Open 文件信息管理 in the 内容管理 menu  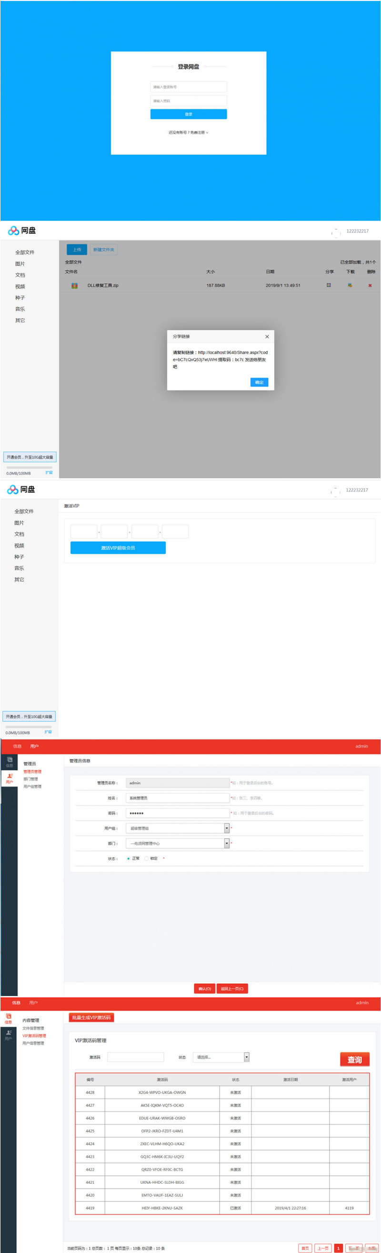pyautogui.click(x=33, y=1028)
